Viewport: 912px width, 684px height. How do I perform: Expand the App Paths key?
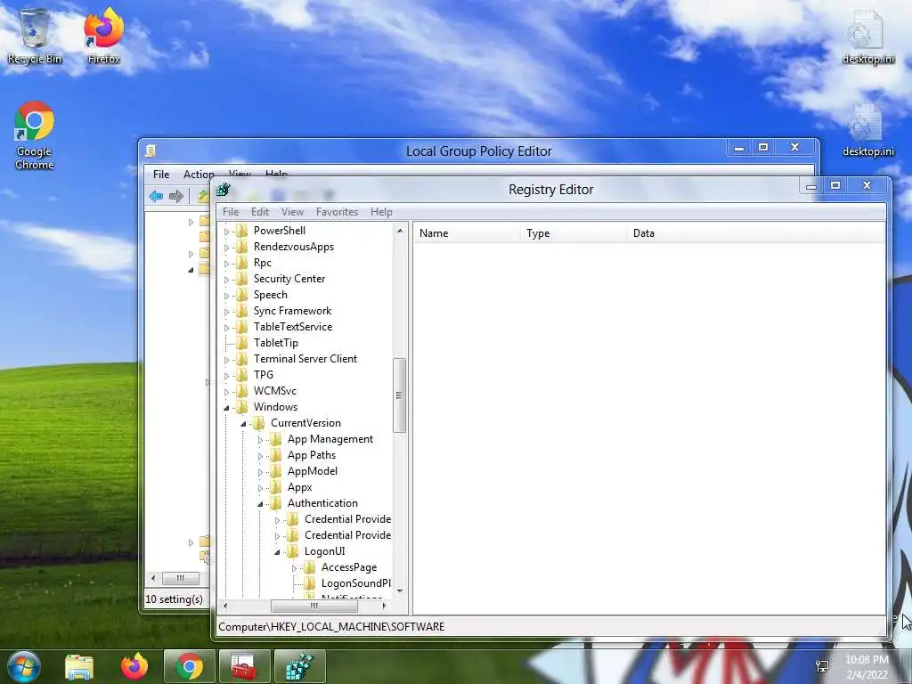coord(260,456)
